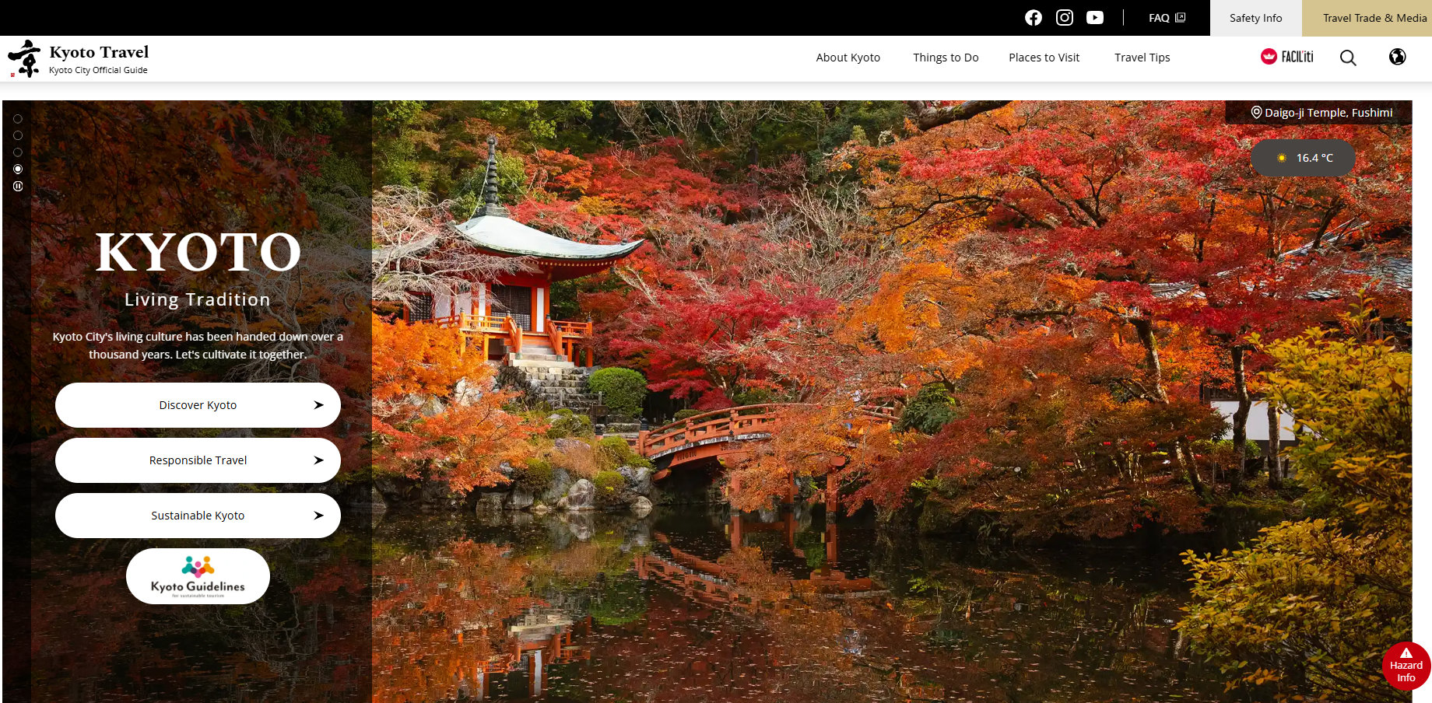Open the red Hazard Info button
1432x703 pixels.
click(1406, 666)
